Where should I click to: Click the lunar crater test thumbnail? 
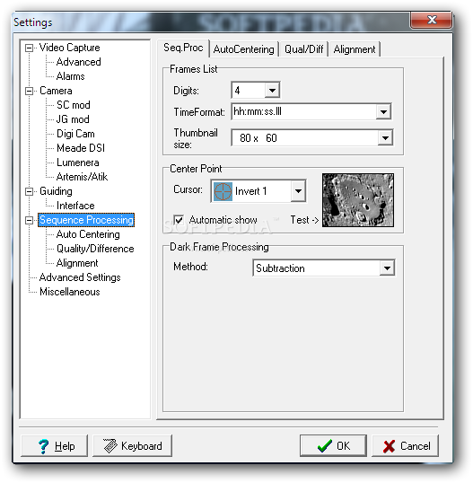(x=358, y=200)
